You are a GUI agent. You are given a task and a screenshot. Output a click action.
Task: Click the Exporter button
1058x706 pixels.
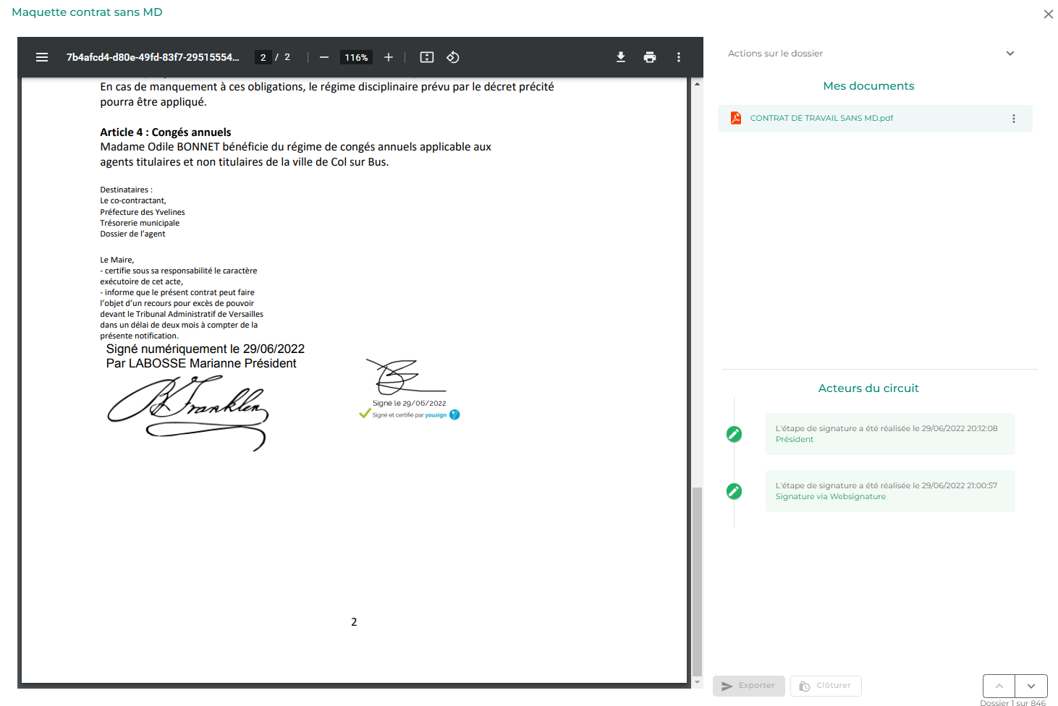pos(749,686)
